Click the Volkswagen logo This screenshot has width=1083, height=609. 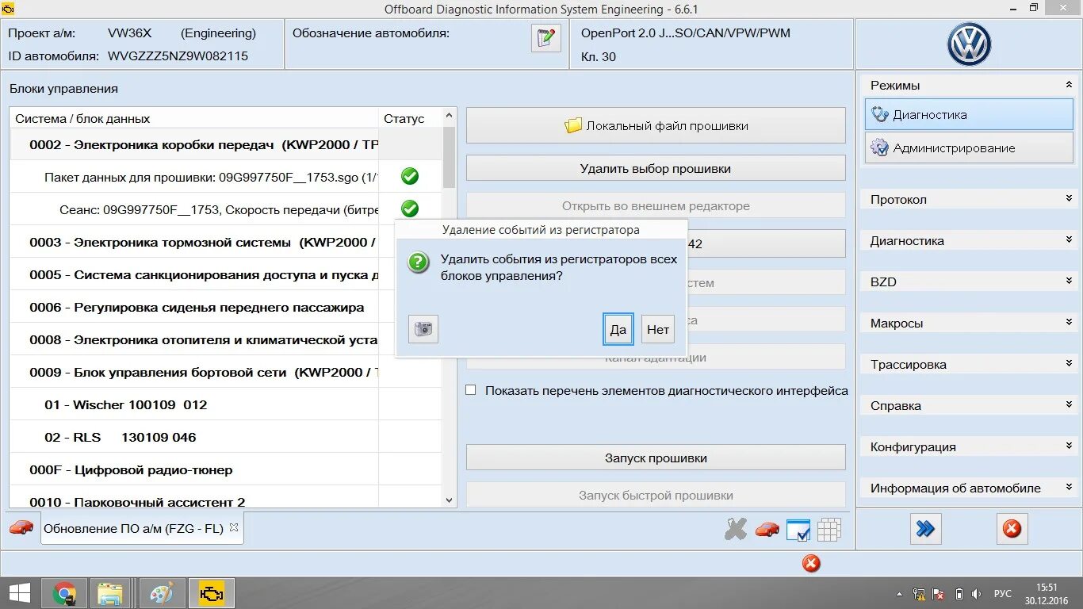coord(969,44)
